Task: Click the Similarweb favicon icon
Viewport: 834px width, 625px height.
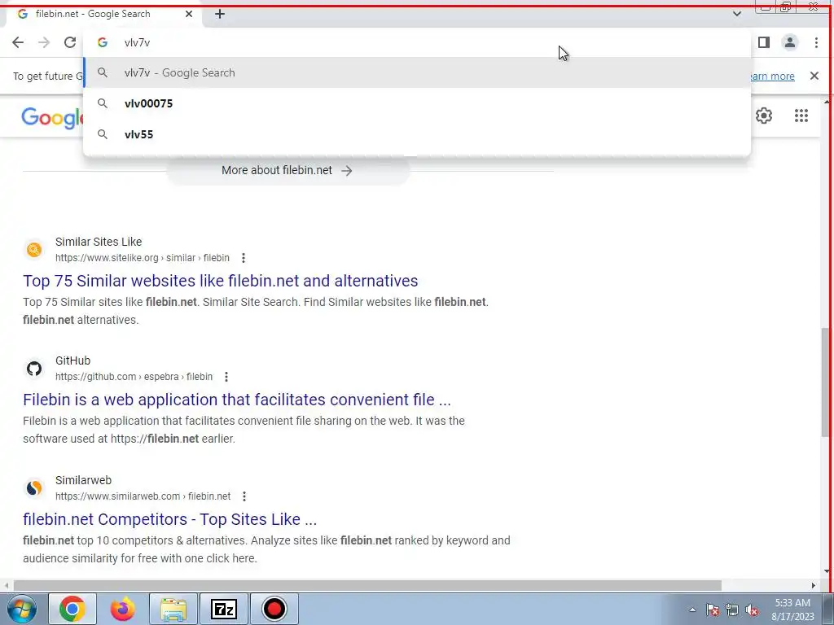Action: 34,488
